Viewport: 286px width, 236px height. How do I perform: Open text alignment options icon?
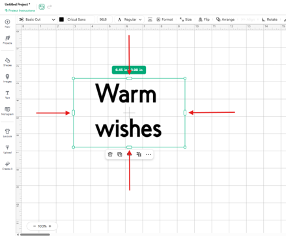(150, 20)
